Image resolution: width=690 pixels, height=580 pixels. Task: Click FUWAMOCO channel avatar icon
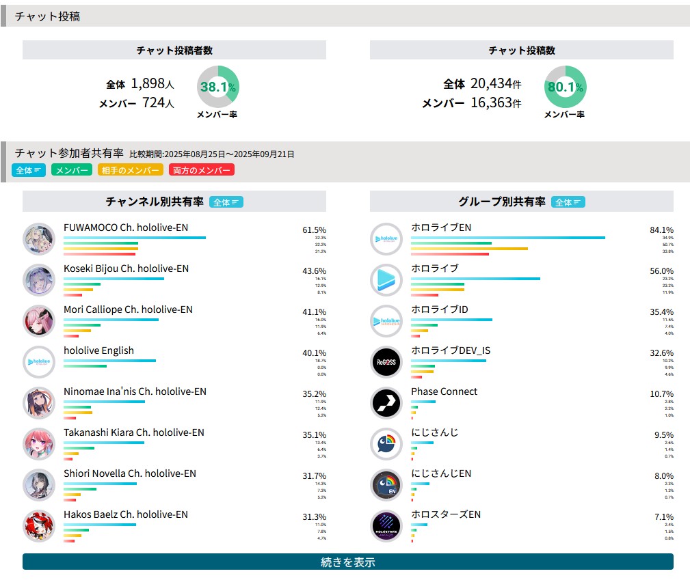39,239
